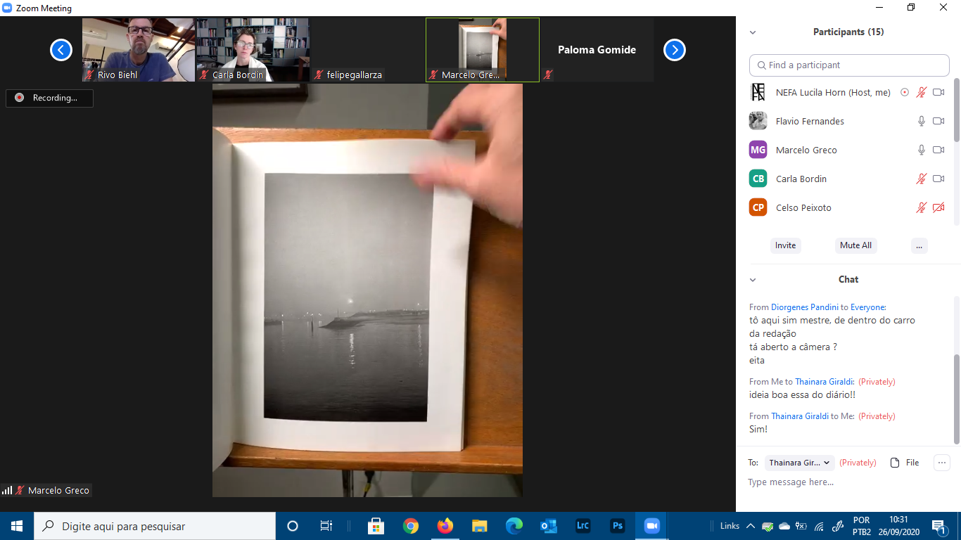Viewport: 961px width, 540px height.
Task: Click the recording indicator icon
Action: pyautogui.click(x=20, y=98)
